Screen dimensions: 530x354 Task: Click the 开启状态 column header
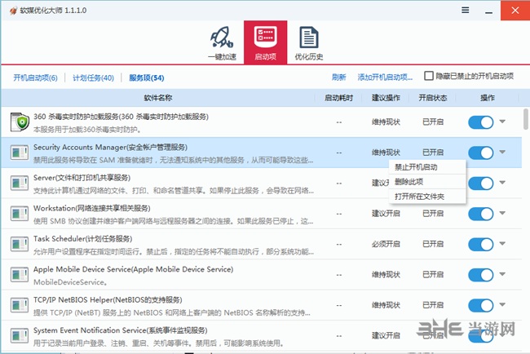coord(433,98)
